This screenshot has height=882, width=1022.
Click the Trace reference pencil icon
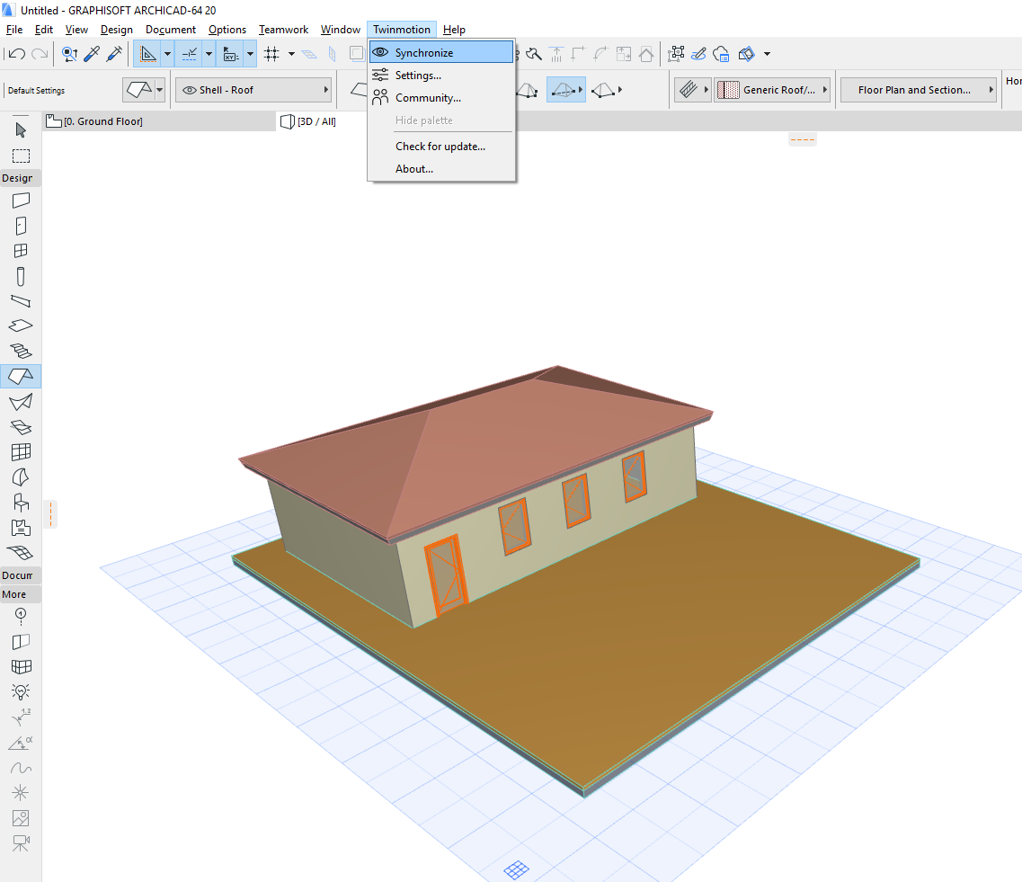(698, 54)
